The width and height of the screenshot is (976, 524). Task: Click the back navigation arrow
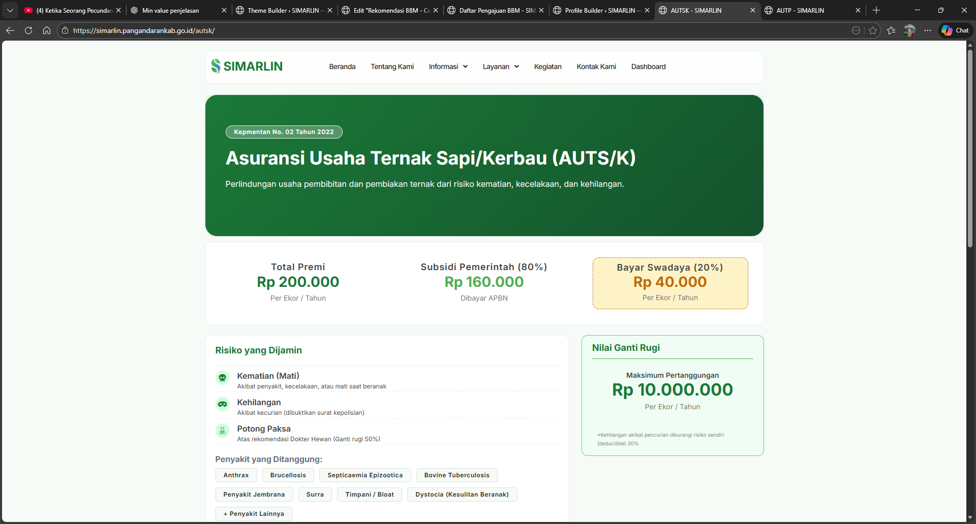click(10, 30)
